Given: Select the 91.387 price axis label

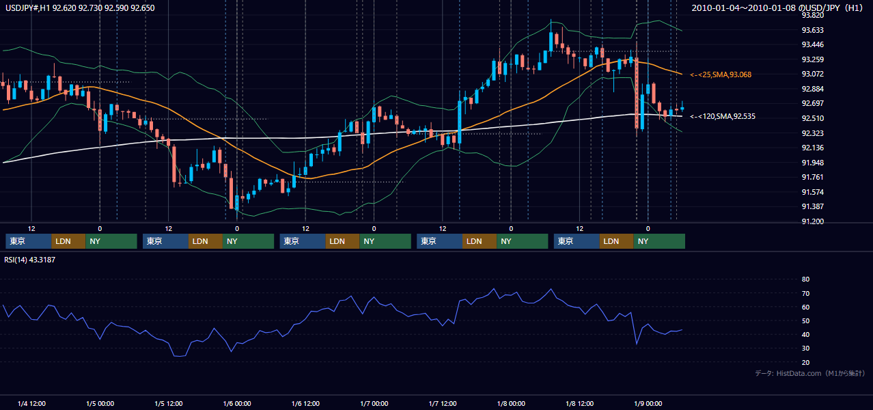Looking at the screenshot, I should pyautogui.click(x=812, y=206).
